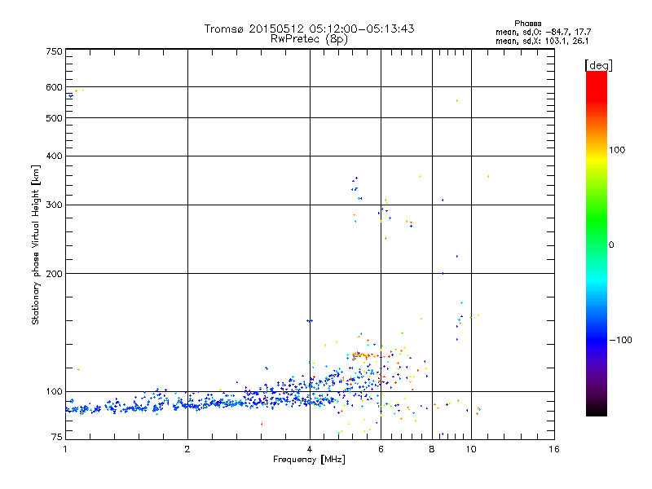Screen dimensions: 652x489
Task: Click the colorbar label '0'
Action: point(611,245)
